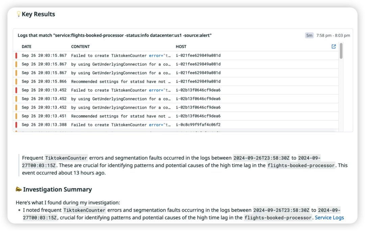Click red error marker on the 20:03:15.867 Failed row

16,55
